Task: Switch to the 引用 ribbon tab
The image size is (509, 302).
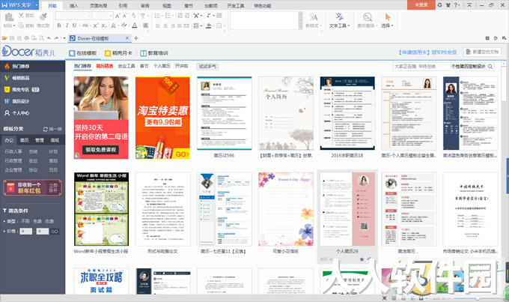Action: coord(123,6)
